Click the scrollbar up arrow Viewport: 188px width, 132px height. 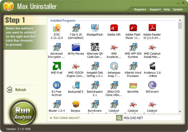pyautogui.click(x=180, y=20)
